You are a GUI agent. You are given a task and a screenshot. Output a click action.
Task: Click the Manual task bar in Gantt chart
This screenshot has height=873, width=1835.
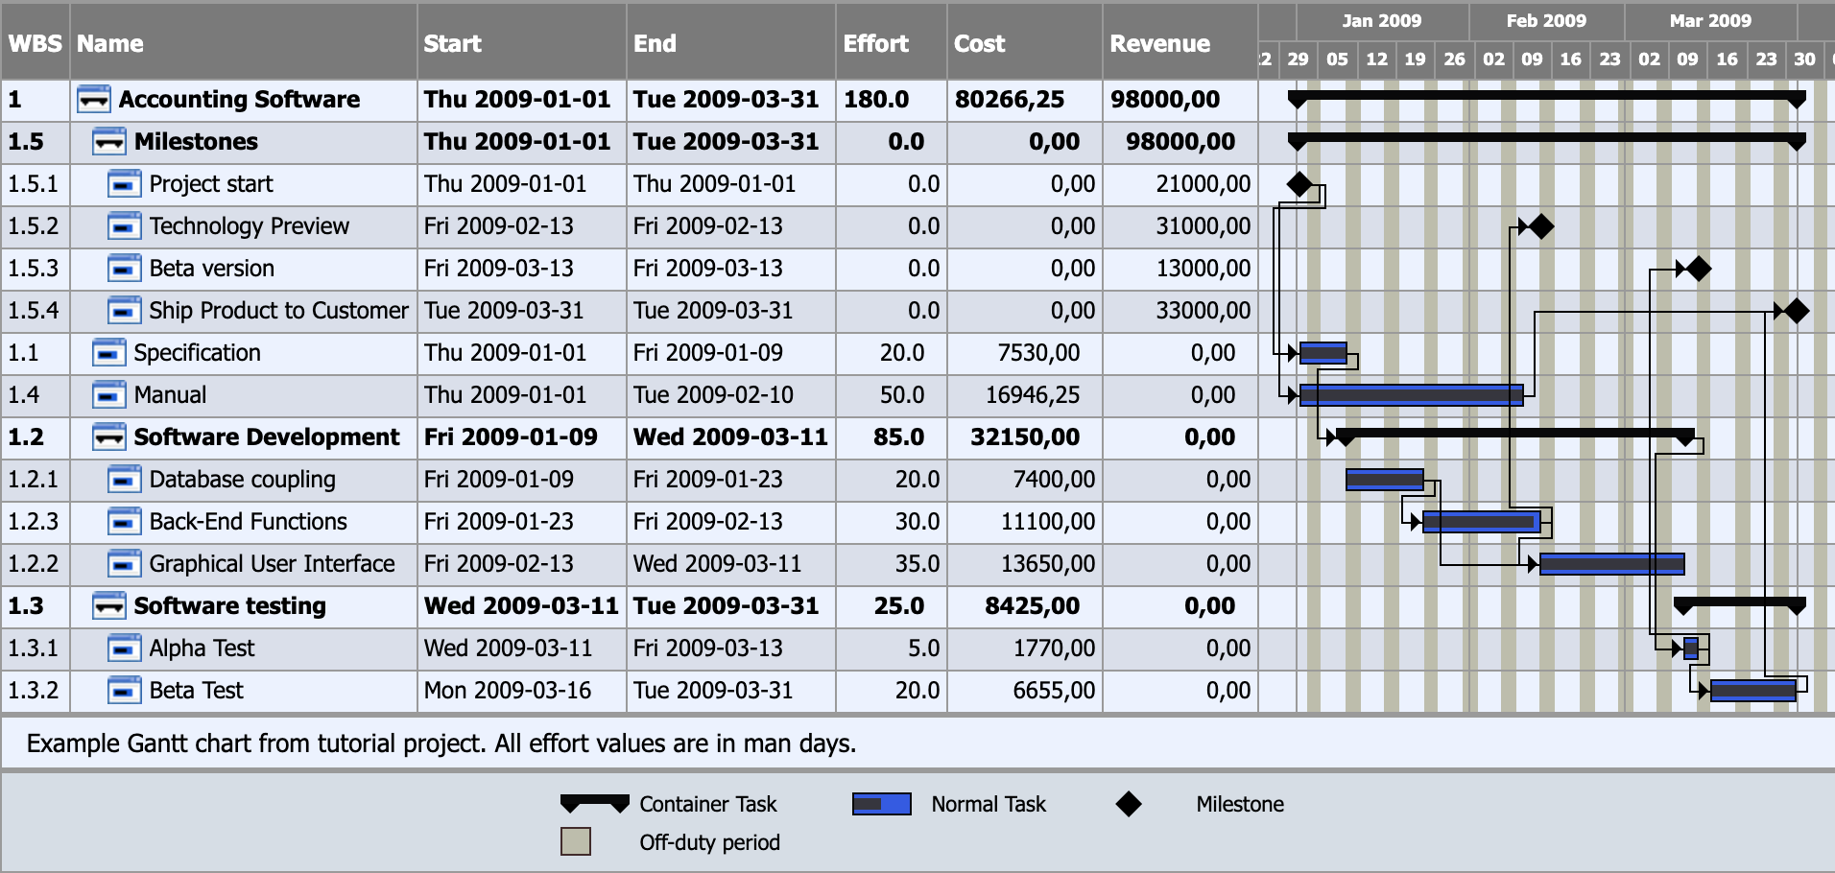(x=1412, y=394)
